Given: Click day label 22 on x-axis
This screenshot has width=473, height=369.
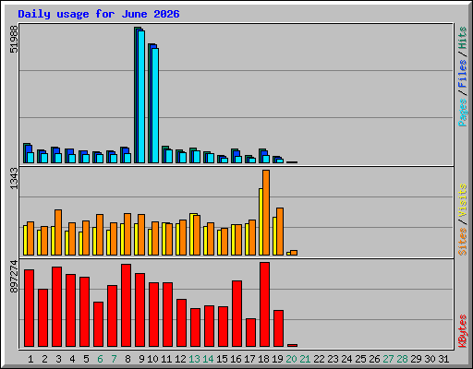Looking at the screenshot, I should pyautogui.click(x=319, y=359).
